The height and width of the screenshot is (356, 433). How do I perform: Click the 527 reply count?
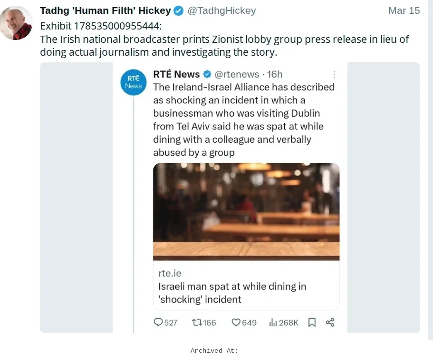coord(166,322)
